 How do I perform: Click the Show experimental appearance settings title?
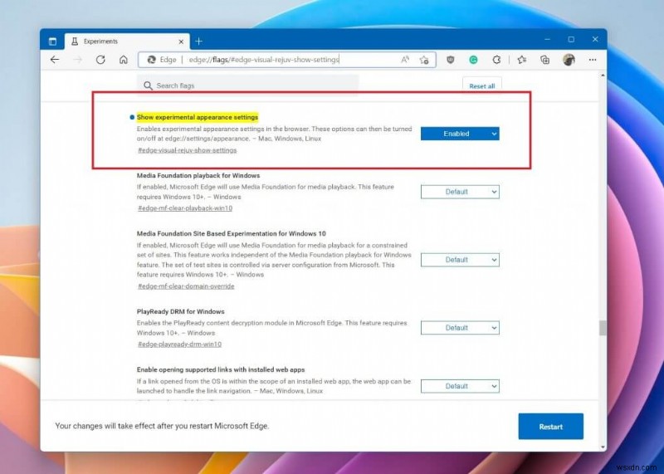pos(198,117)
